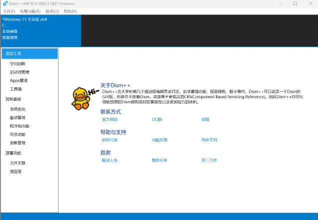The width and height of the screenshot is (318, 220).
Task: Click the QQ群 link
Action: pos(157,119)
